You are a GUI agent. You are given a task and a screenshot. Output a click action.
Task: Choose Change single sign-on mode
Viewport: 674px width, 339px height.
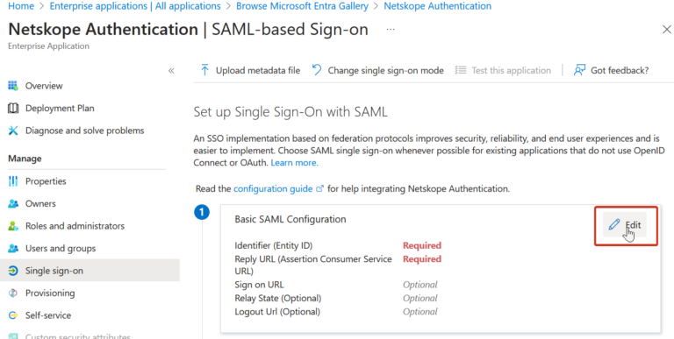(378, 70)
